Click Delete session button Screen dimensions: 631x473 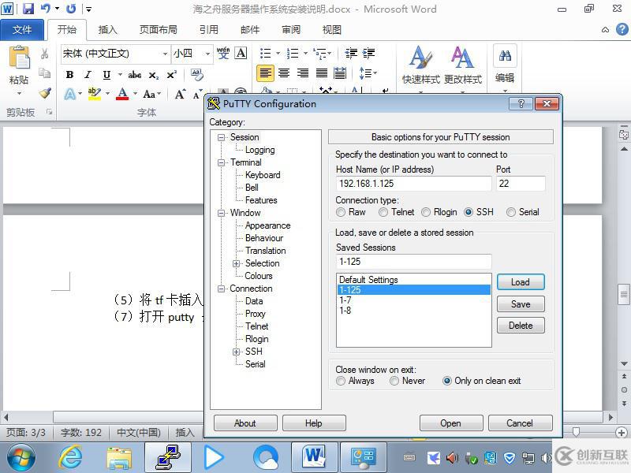click(x=521, y=326)
